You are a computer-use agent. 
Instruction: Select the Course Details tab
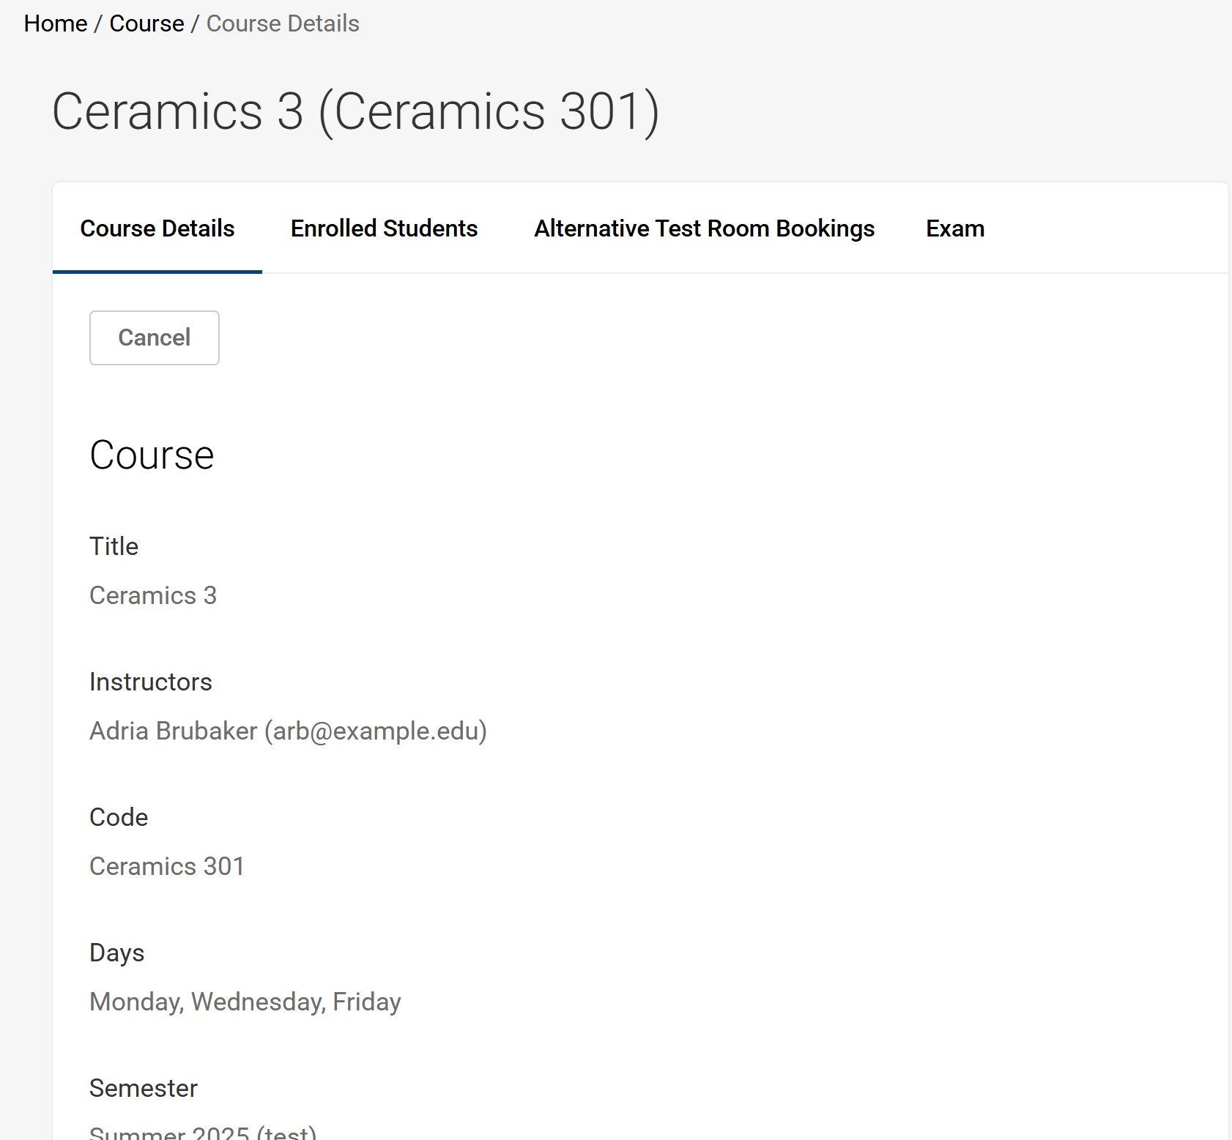pyautogui.click(x=157, y=228)
